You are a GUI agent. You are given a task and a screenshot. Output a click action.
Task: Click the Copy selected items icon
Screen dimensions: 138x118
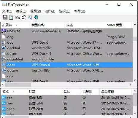(x=18, y=17)
